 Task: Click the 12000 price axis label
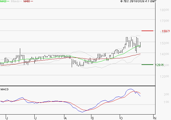(x=164, y=76)
